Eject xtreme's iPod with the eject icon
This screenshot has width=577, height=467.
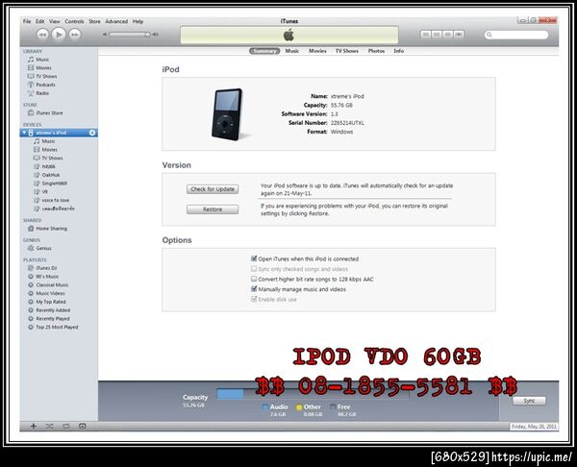tap(92, 133)
